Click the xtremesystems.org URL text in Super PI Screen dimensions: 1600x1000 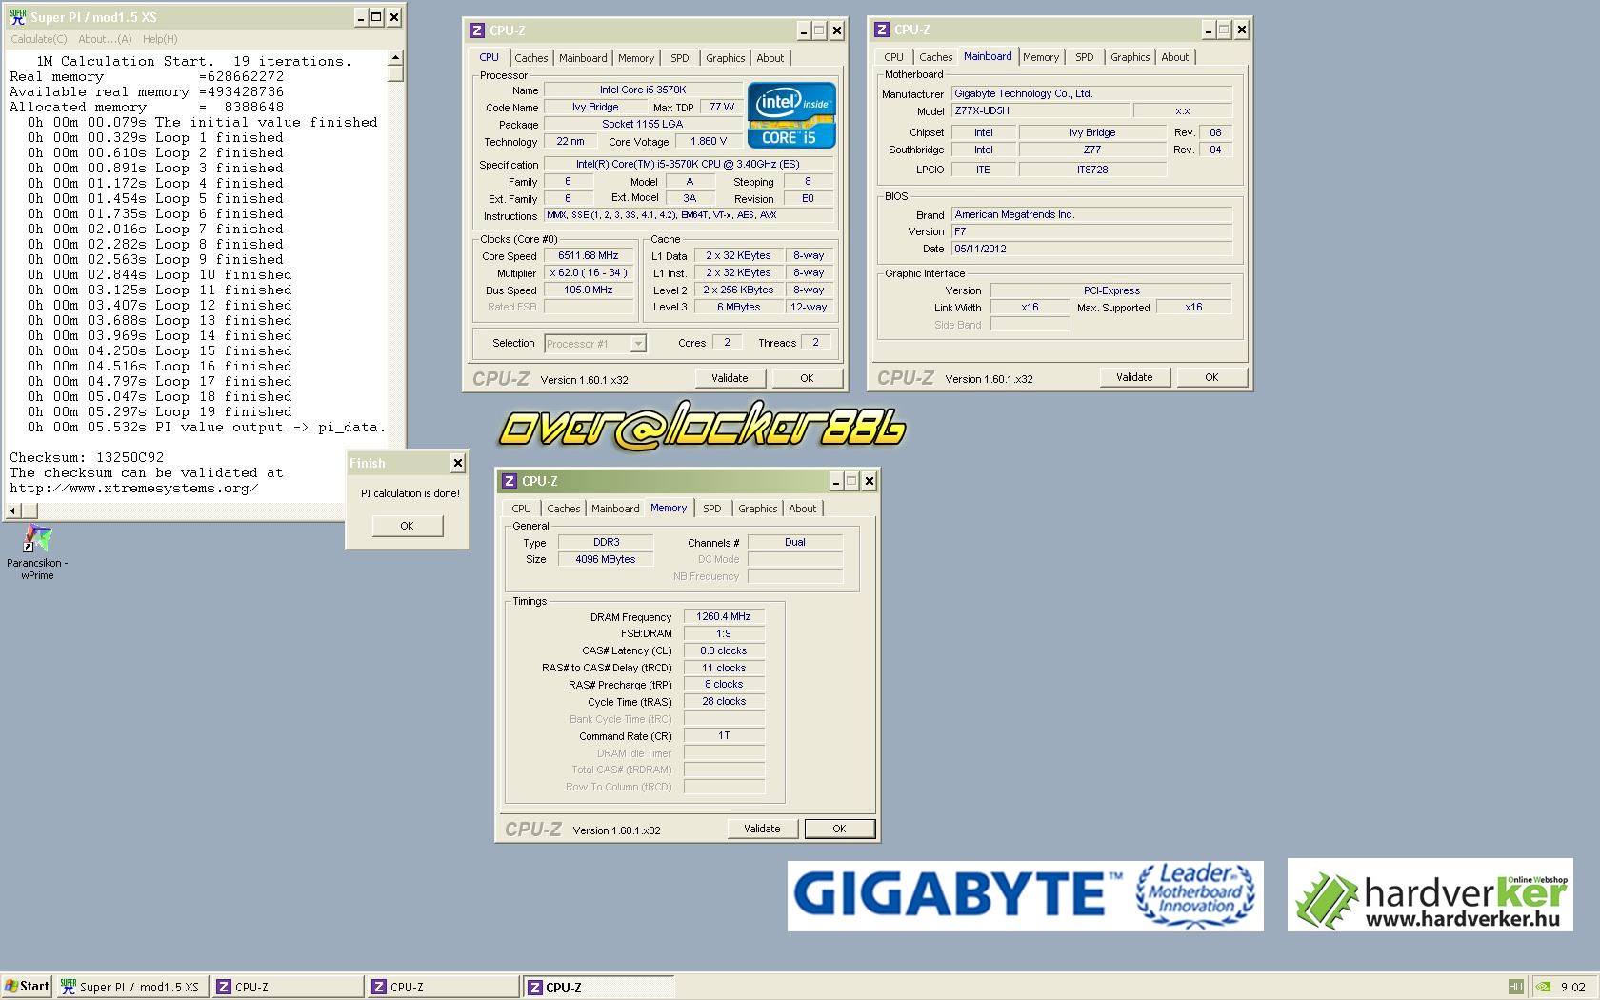pyautogui.click(x=134, y=488)
